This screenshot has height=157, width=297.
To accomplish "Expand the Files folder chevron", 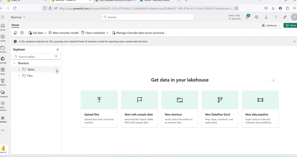I will click(x=19, y=76).
